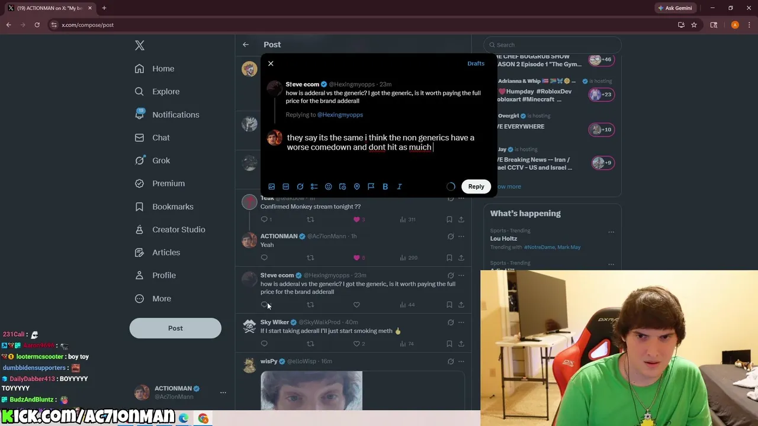Screen dimensions: 758x426
Task: Show more live spaces
Action: click(508, 186)
